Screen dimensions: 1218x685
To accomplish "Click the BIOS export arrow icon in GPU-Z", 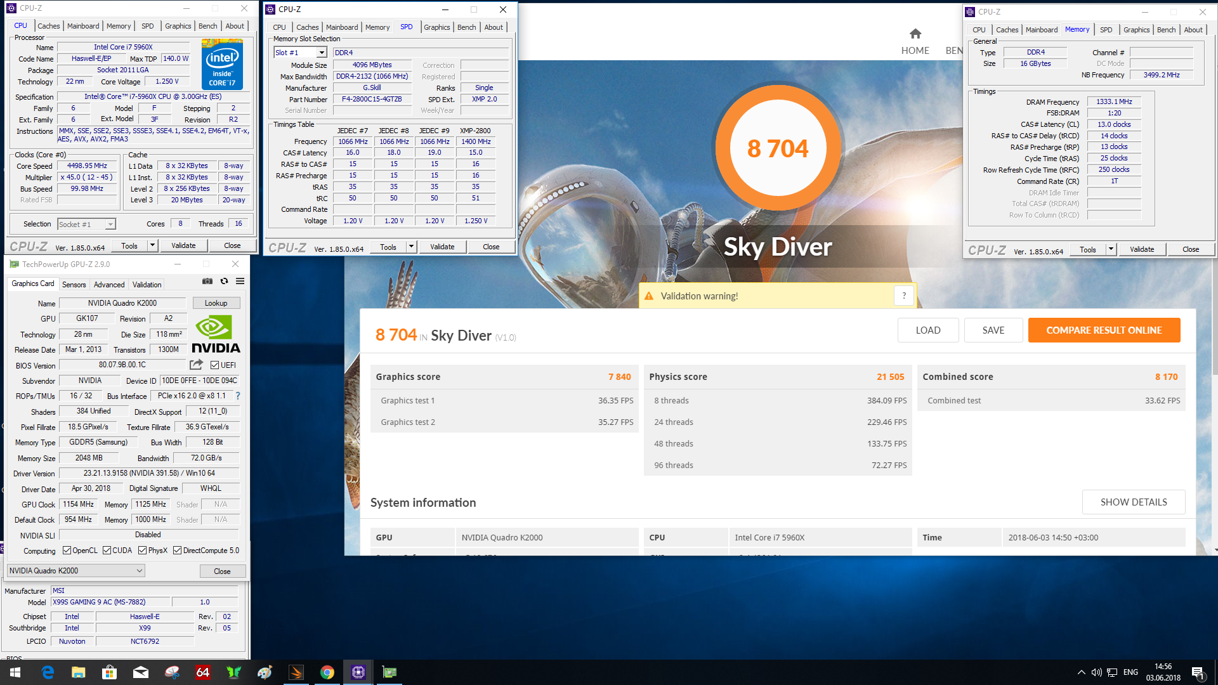I will [196, 365].
